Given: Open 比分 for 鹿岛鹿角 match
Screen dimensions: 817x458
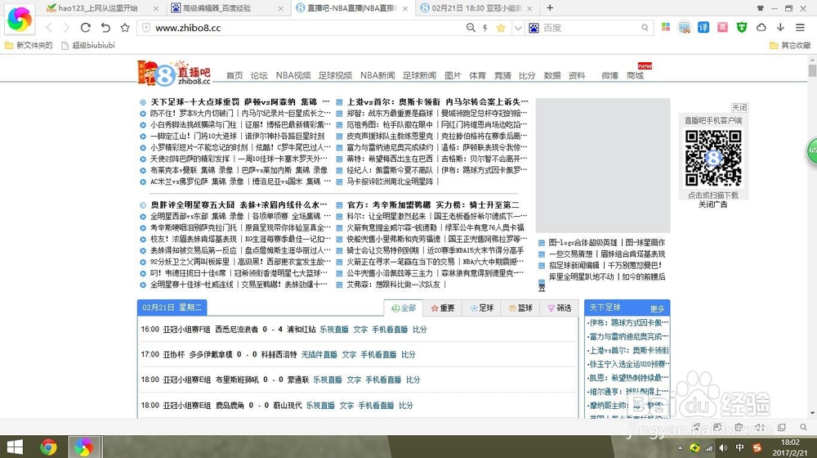Looking at the screenshot, I should tap(406, 406).
